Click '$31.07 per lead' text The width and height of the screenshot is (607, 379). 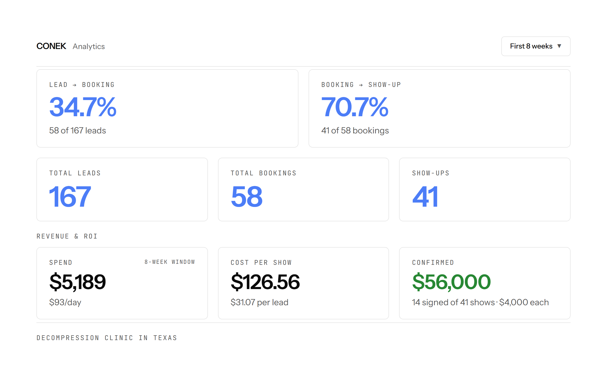[x=259, y=302]
